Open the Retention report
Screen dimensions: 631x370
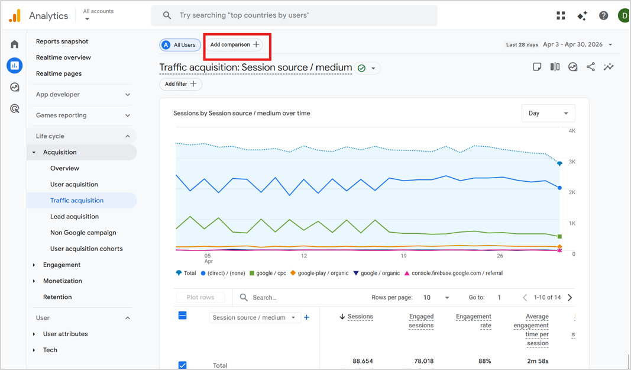pyautogui.click(x=57, y=297)
